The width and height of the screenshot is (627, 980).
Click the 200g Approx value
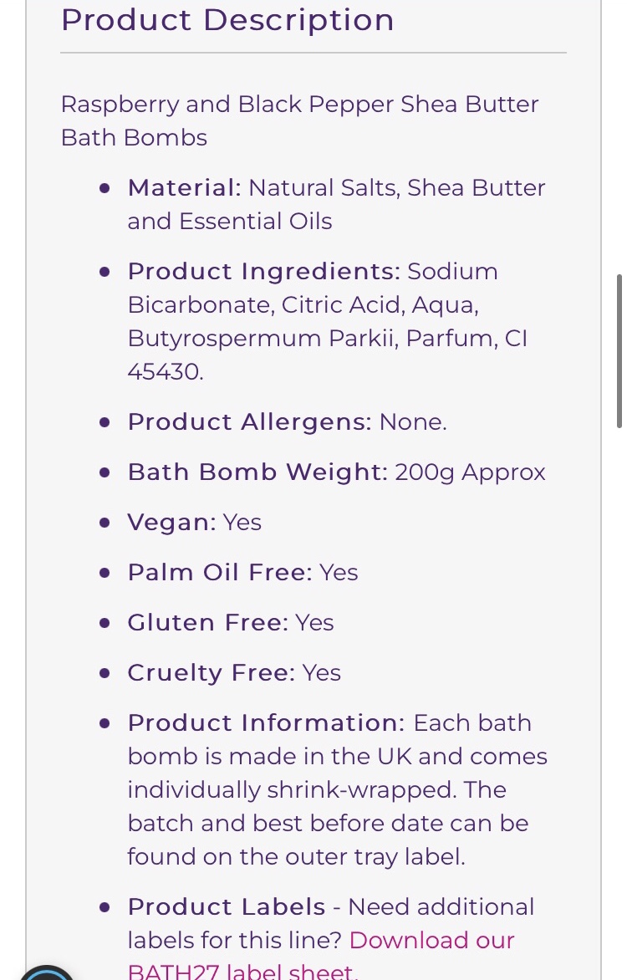[470, 472]
